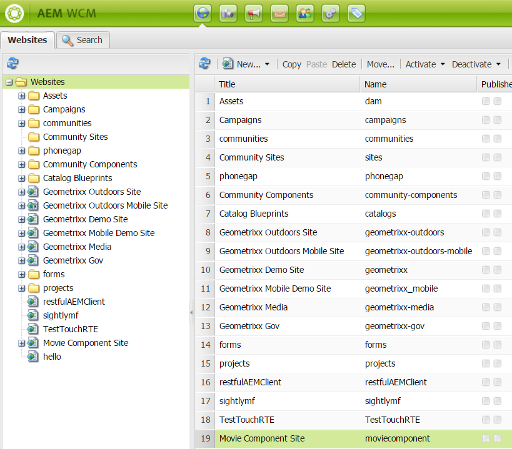Click the Websites root folder icon
Image resolution: width=512 pixels, height=449 pixels.
click(21, 82)
